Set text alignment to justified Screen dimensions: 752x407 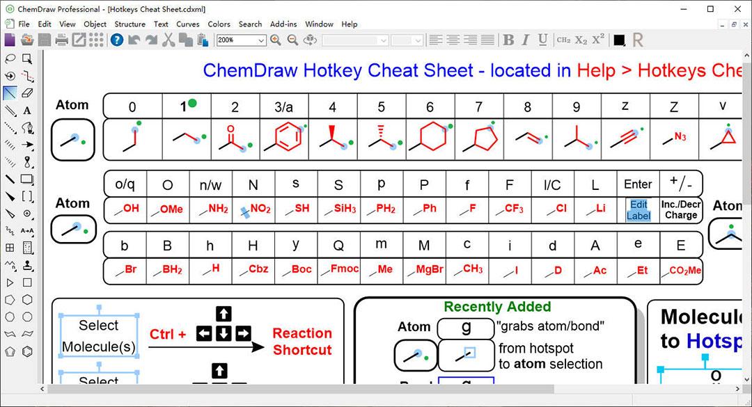point(487,40)
